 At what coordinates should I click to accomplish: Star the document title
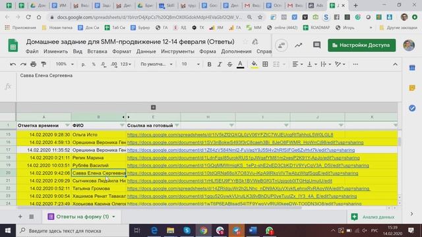[245, 42]
